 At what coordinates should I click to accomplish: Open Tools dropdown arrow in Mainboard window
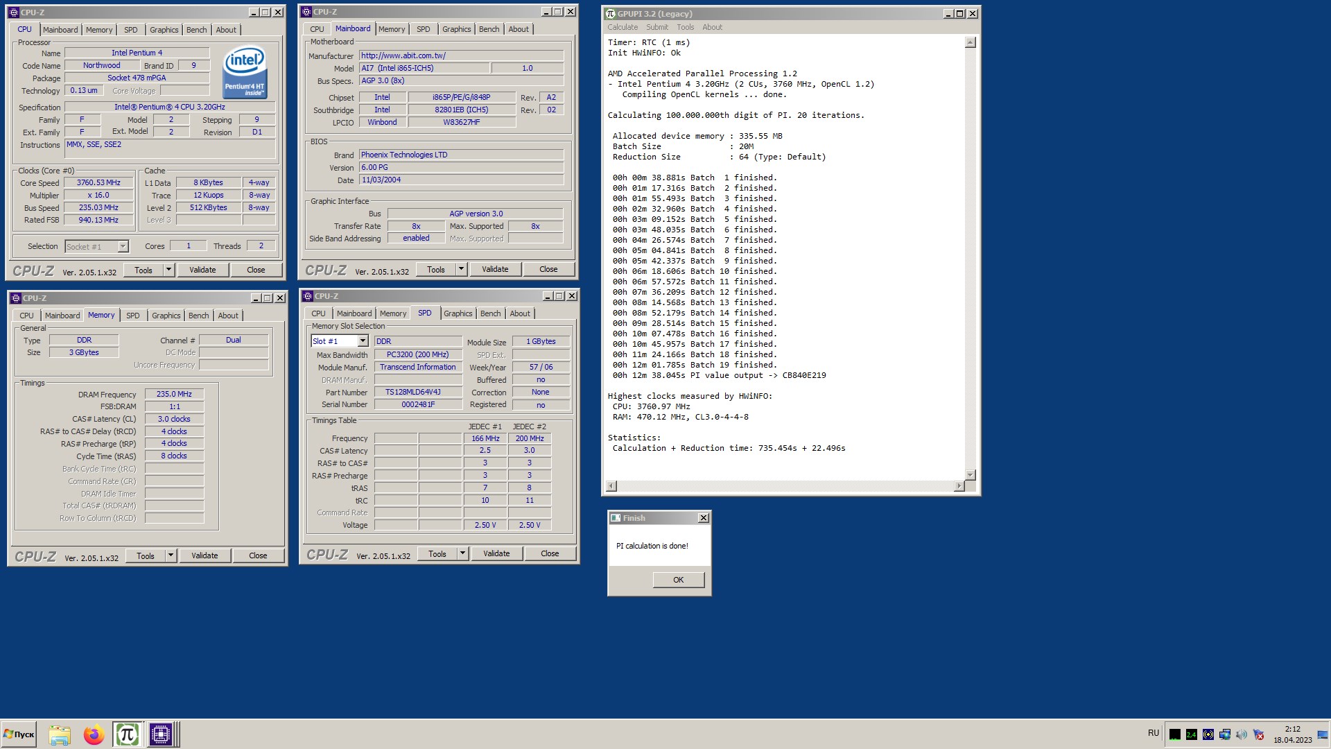[461, 270]
